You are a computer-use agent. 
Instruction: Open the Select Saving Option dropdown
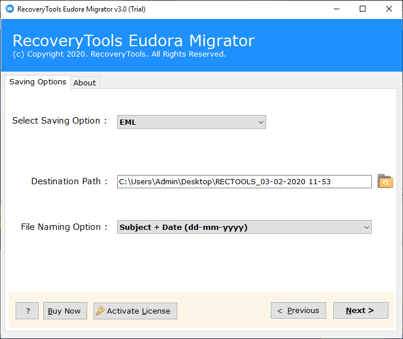192,122
